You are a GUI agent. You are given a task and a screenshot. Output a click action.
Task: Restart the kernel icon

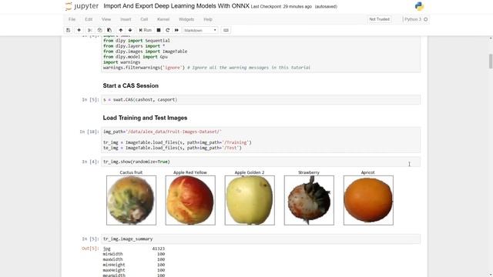tap(168, 30)
